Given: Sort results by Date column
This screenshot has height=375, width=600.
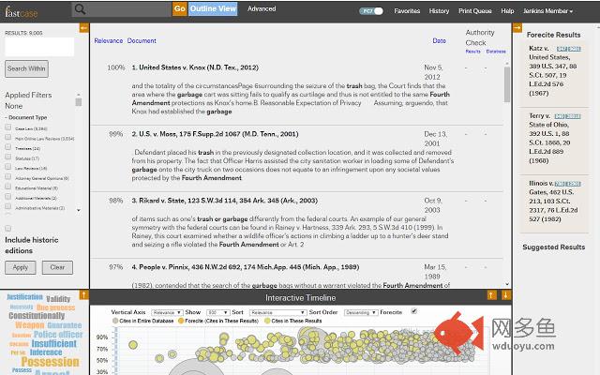Looking at the screenshot, I should click(439, 40).
